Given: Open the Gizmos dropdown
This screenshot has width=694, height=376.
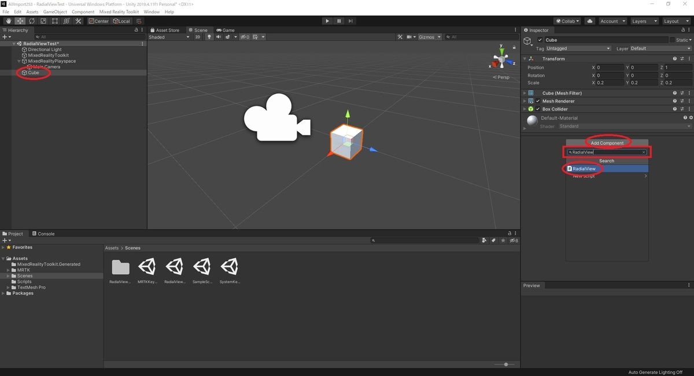Looking at the screenshot, I should coord(429,37).
